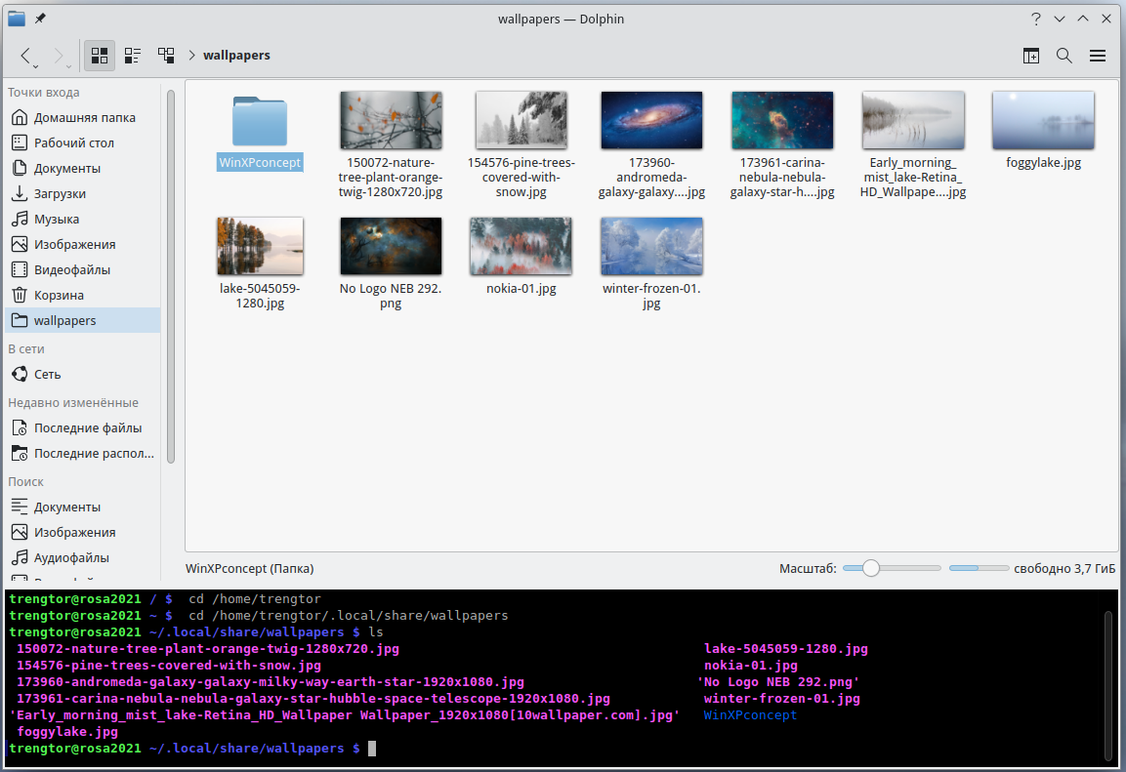Select Музыка in places panel

tap(57, 219)
